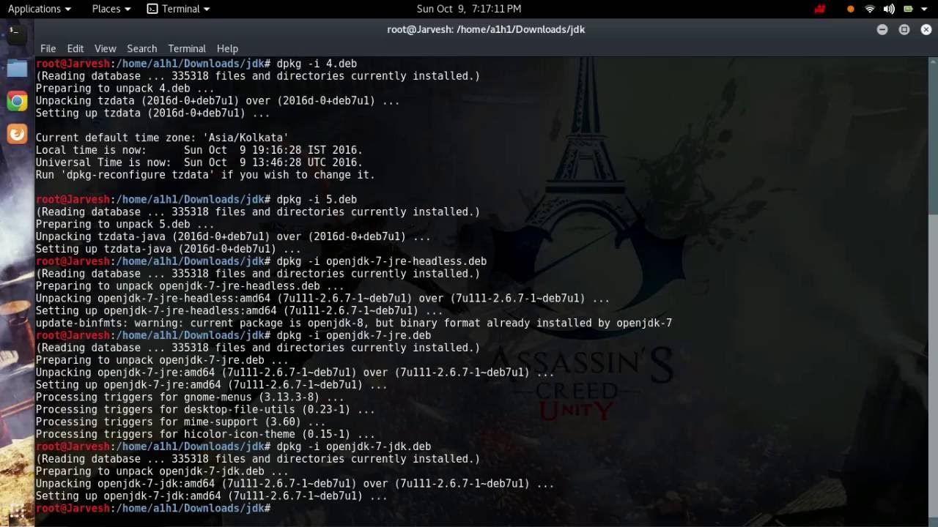The image size is (938, 527).
Task: Click 'Unpacking tzdata (2016d-0+deb7u1) over' line
Action: click(218, 101)
